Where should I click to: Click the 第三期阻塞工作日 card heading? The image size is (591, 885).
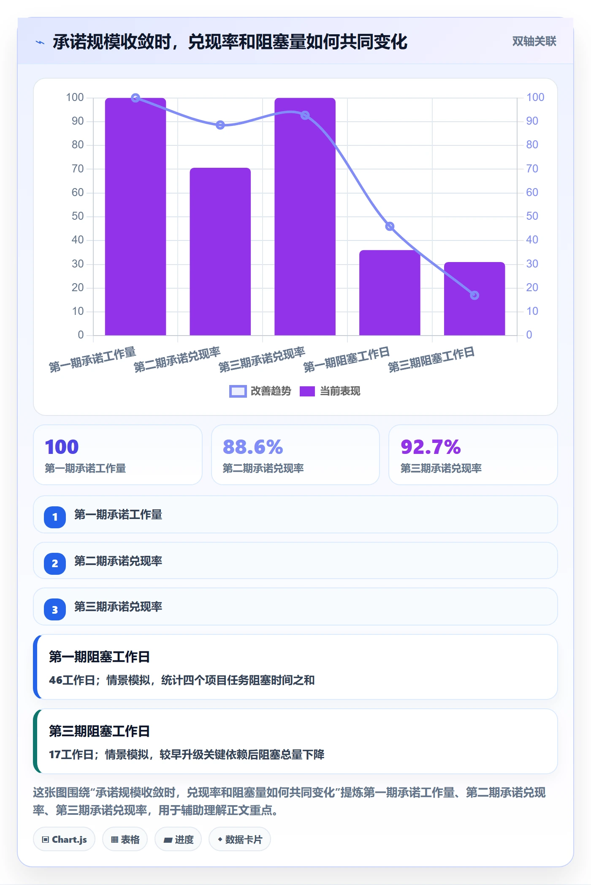coord(100,731)
